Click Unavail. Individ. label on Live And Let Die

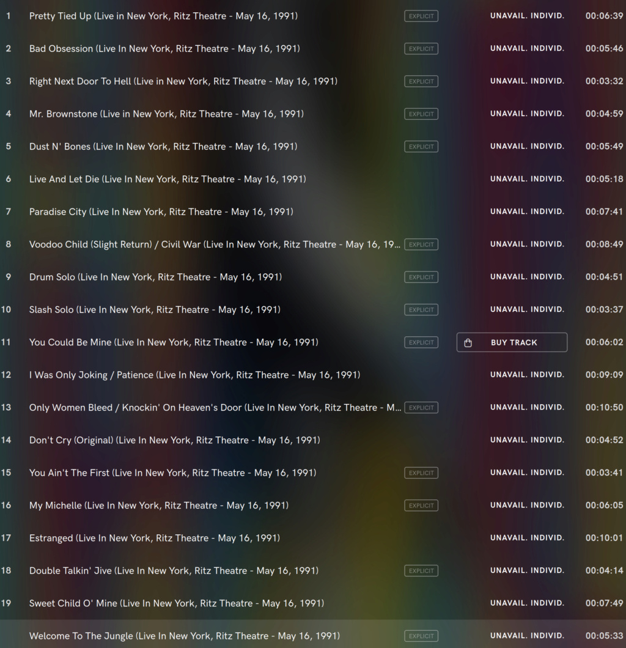(527, 179)
